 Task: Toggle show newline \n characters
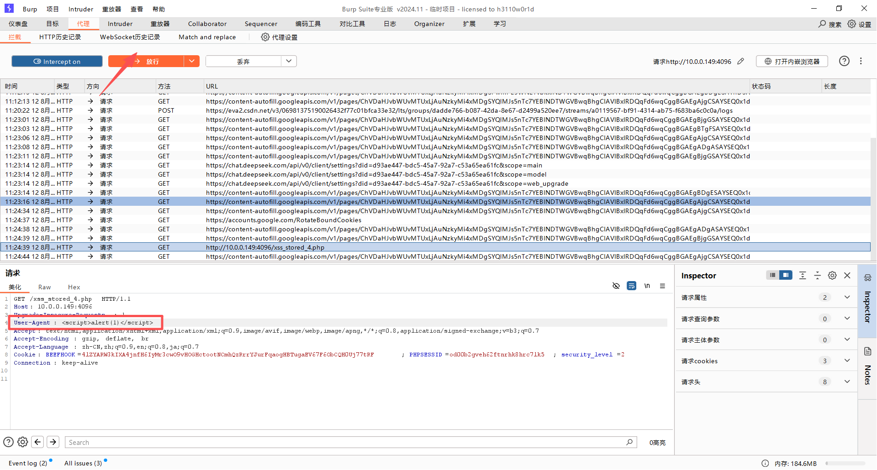[x=647, y=286]
